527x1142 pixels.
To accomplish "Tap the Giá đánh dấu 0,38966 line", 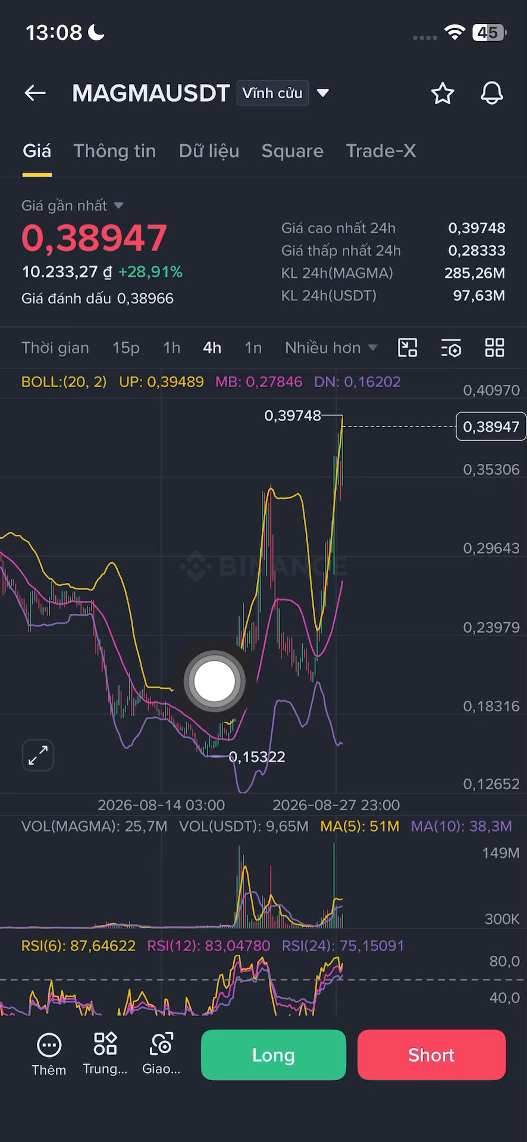I will [x=98, y=298].
